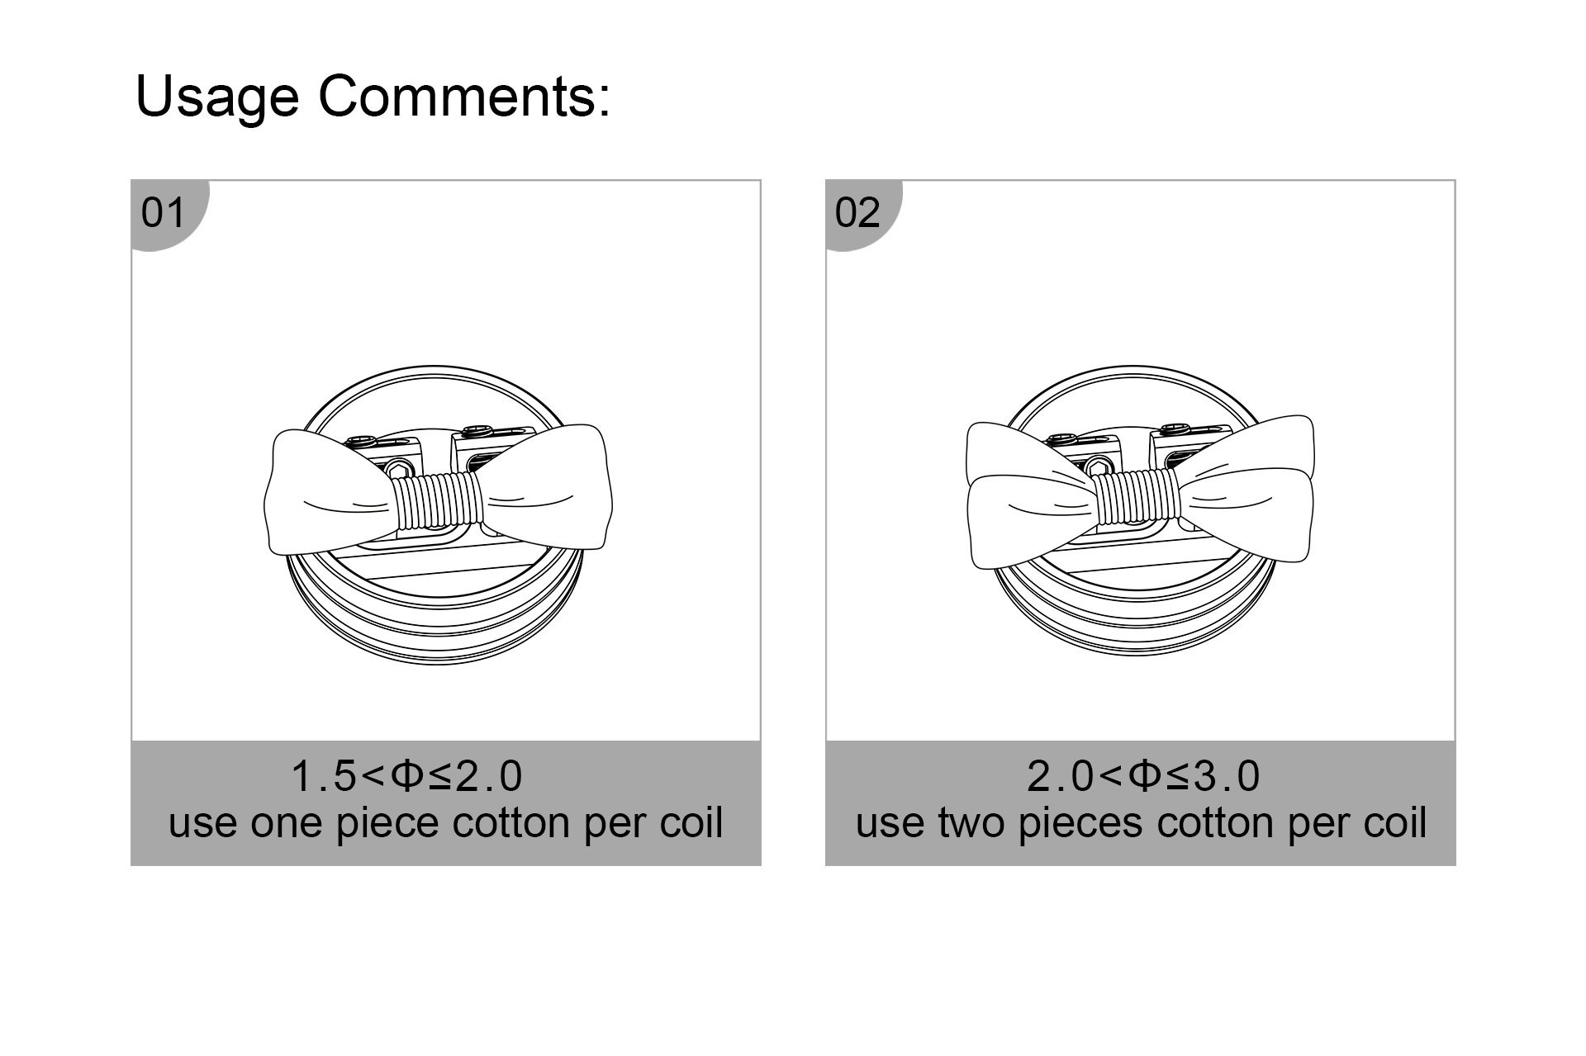Select the gray 02 step badge
This screenshot has width=1586, height=1056.
(x=857, y=213)
